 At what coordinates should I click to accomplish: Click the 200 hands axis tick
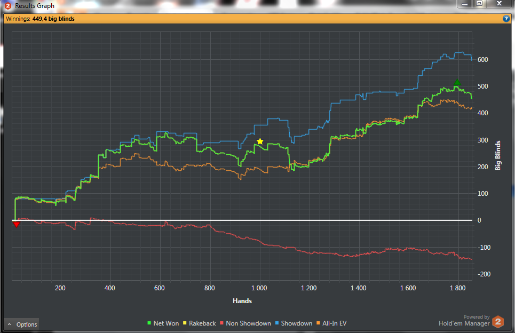pos(60,288)
